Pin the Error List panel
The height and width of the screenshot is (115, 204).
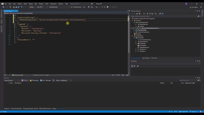198,78
